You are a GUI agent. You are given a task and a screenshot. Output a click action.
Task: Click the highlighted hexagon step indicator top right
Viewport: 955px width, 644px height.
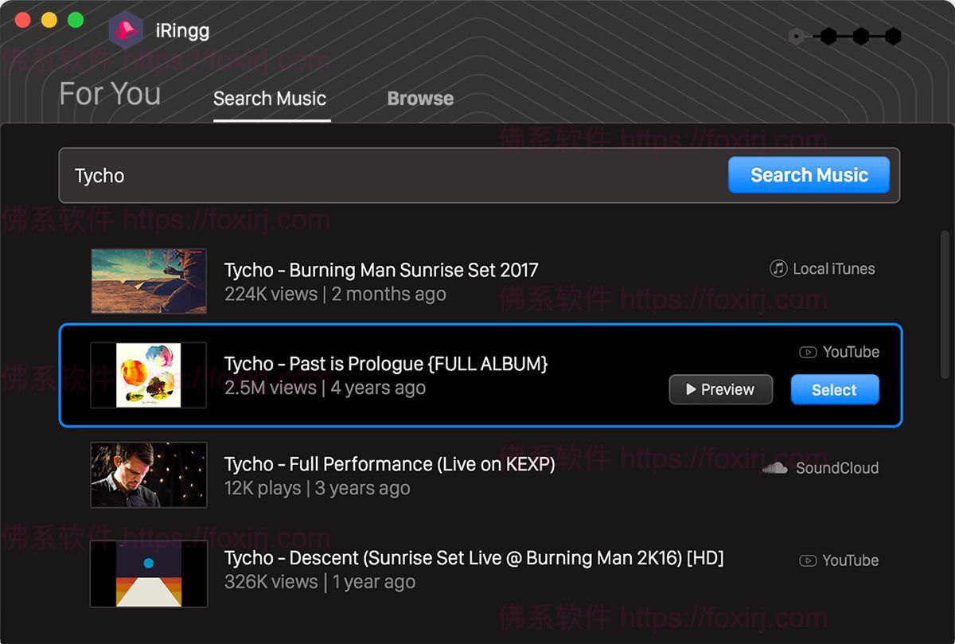(x=796, y=36)
